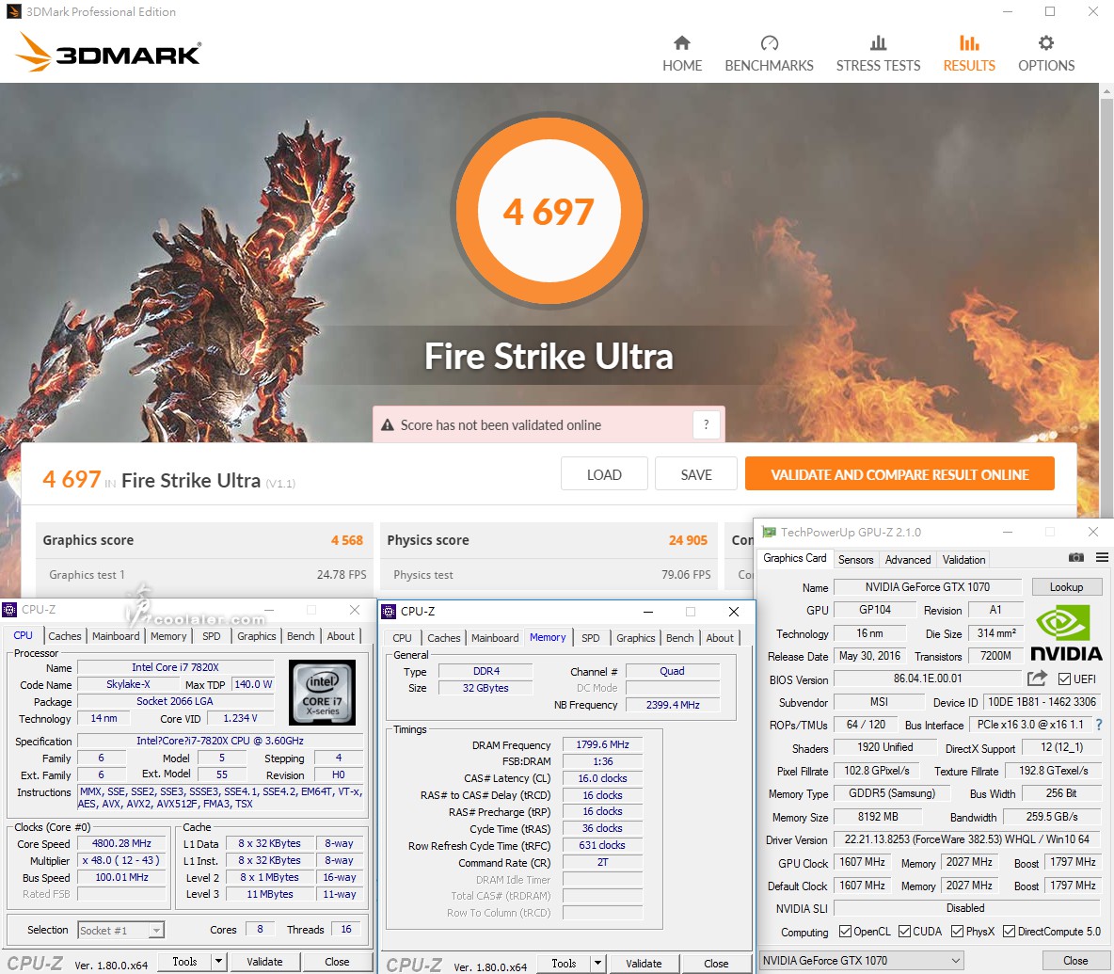Image resolution: width=1114 pixels, height=974 pixels.
Task: Click the GPU-Z Memory Size 8192 MB field
Action: (x=878, y=816)
